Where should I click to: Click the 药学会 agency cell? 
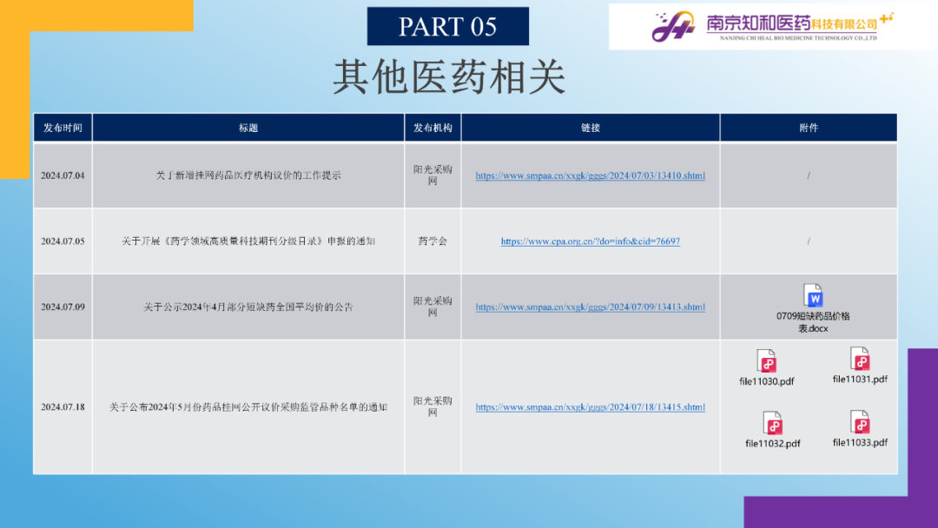point(433,241)
